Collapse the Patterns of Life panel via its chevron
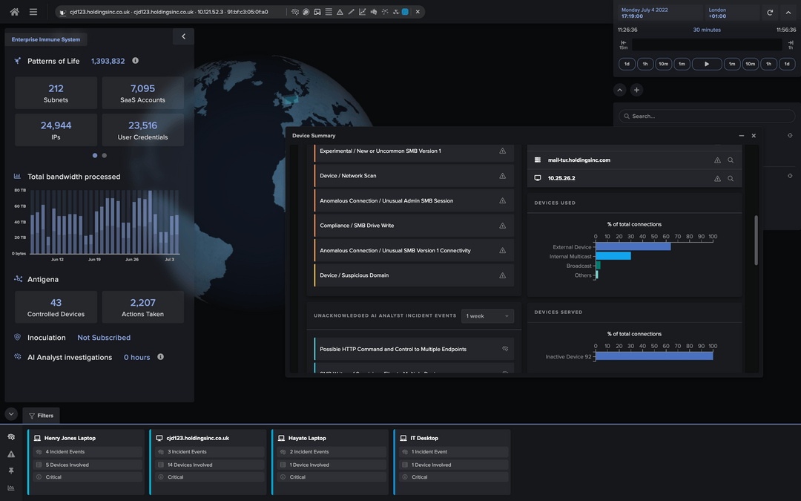This screenshot has width=801, height=501. click(x=183, y=36)
